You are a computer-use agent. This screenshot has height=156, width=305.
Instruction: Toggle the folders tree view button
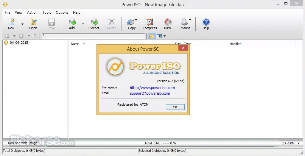152,36
